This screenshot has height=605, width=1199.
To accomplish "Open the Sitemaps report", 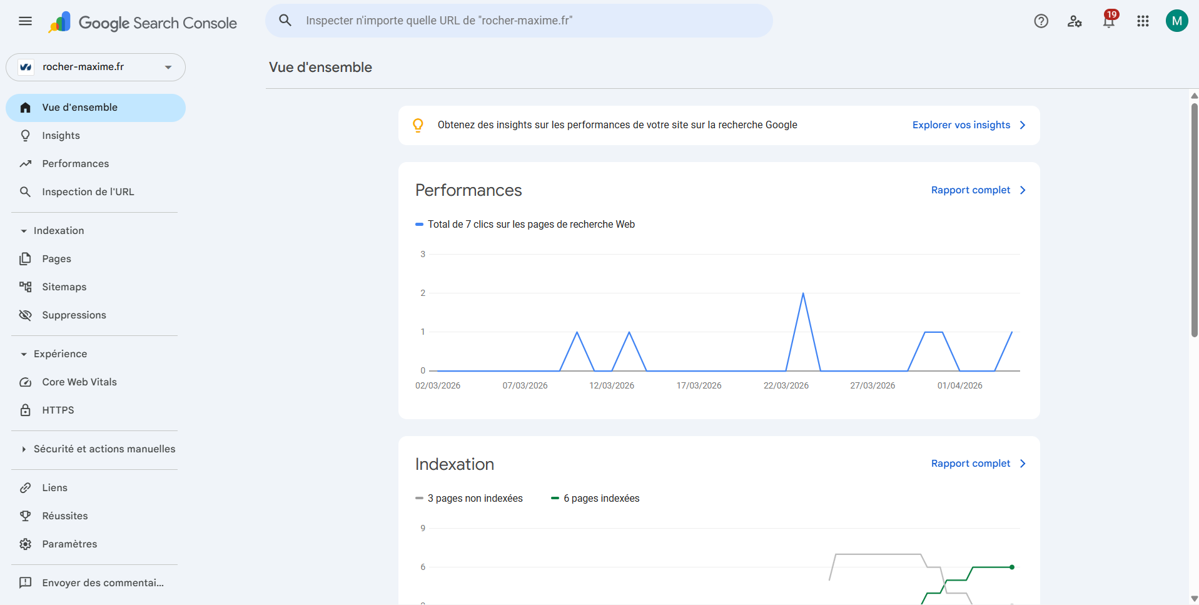I will (64, 287).
